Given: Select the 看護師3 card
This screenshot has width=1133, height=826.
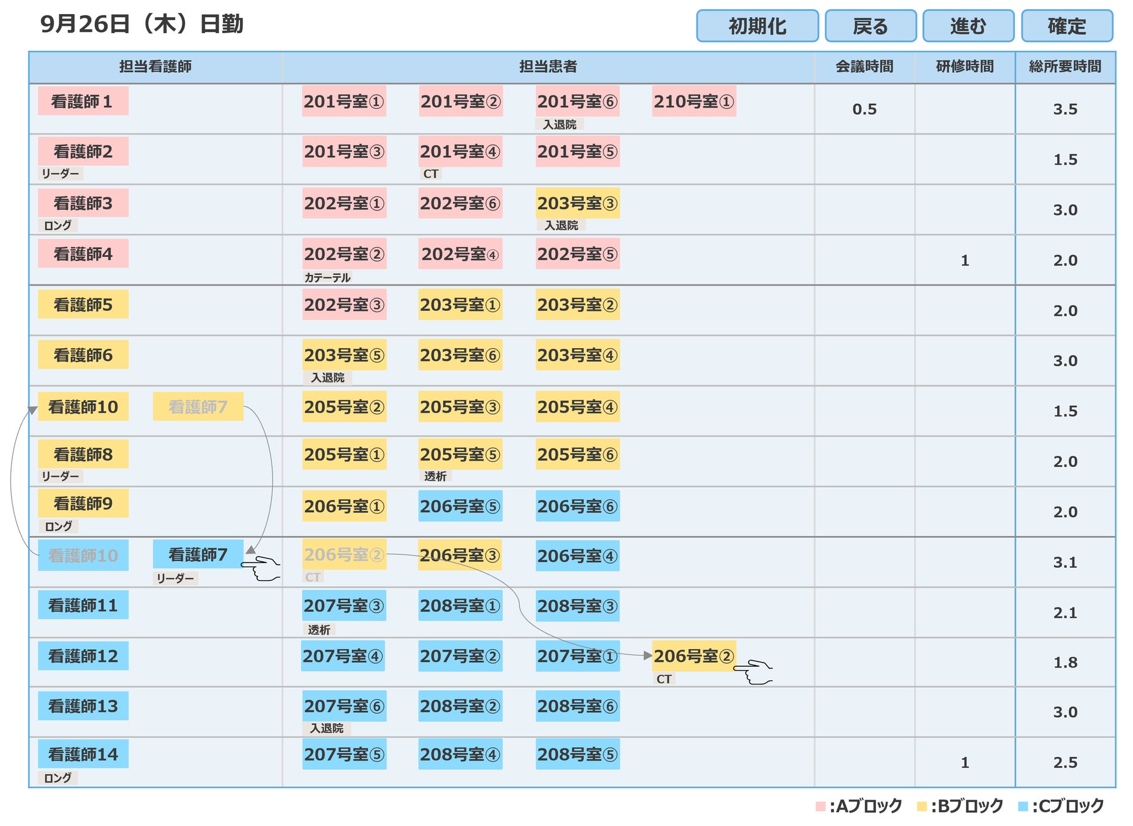Looking at the screenshot, I should (83, 203).
